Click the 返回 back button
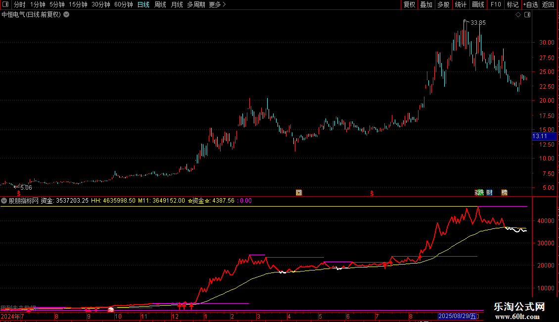Screen dimensions: 559x322 click(548, 4)
